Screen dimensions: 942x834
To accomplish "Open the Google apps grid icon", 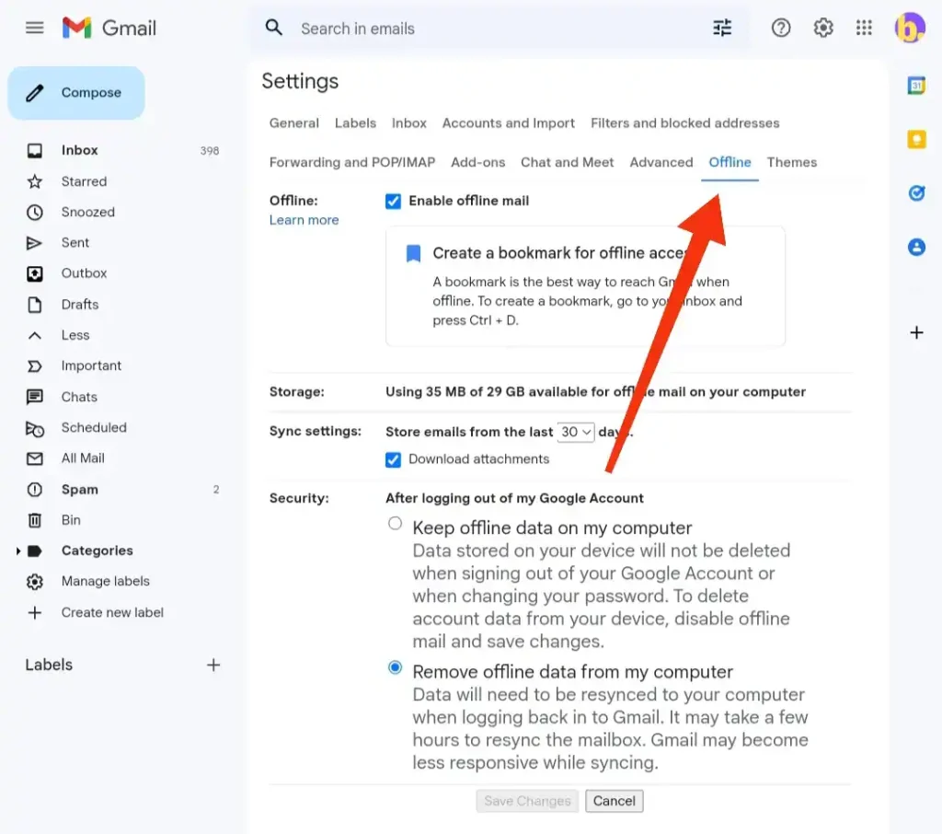I will [x=864, y=28].
